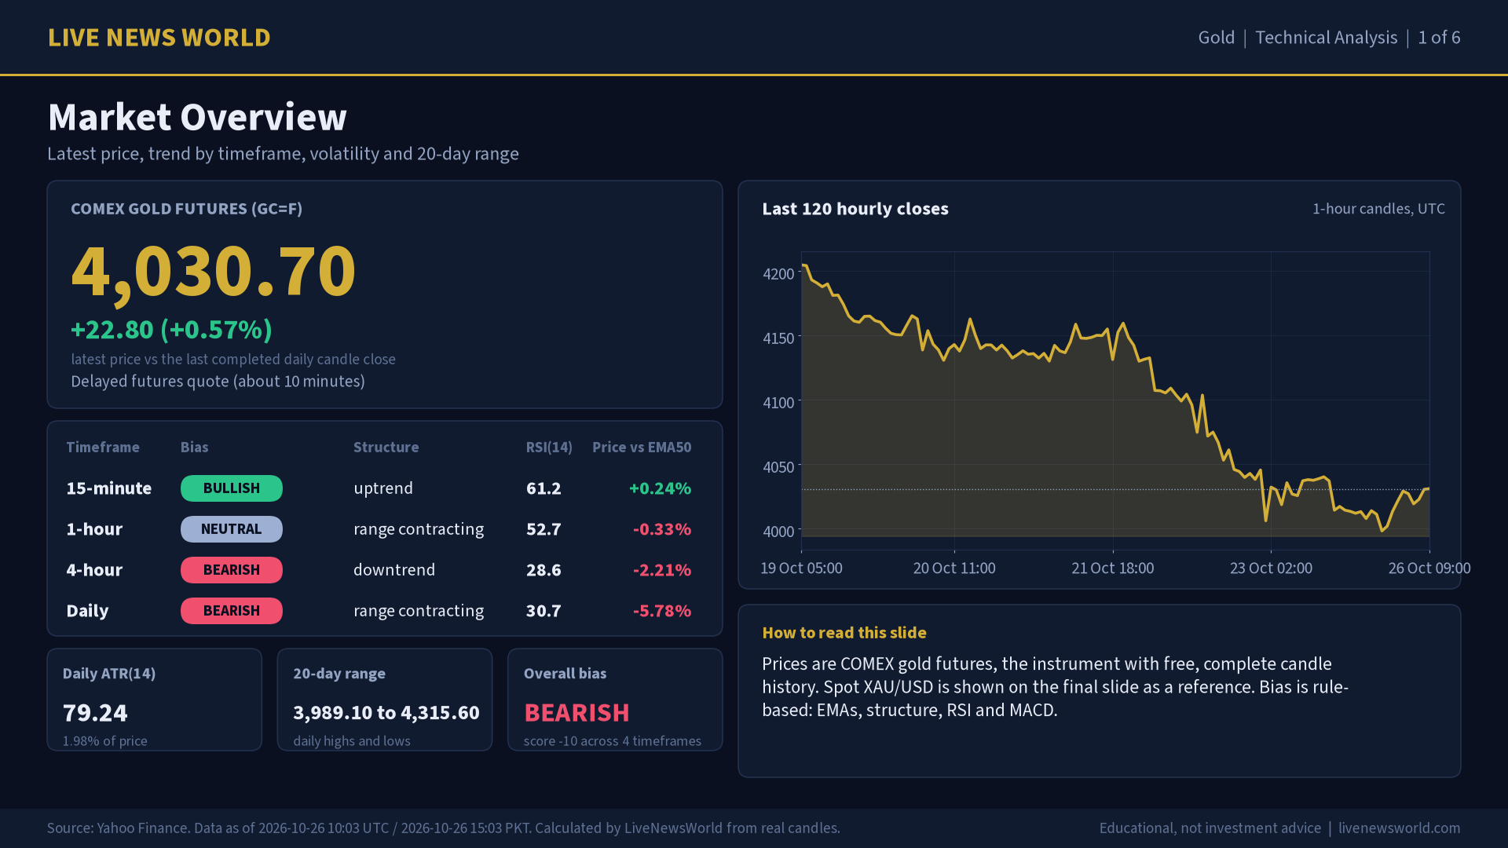Screen dimensions: 1508x848
Task: Click the Price vs EMA50 column header
Action: pos(642,448)
